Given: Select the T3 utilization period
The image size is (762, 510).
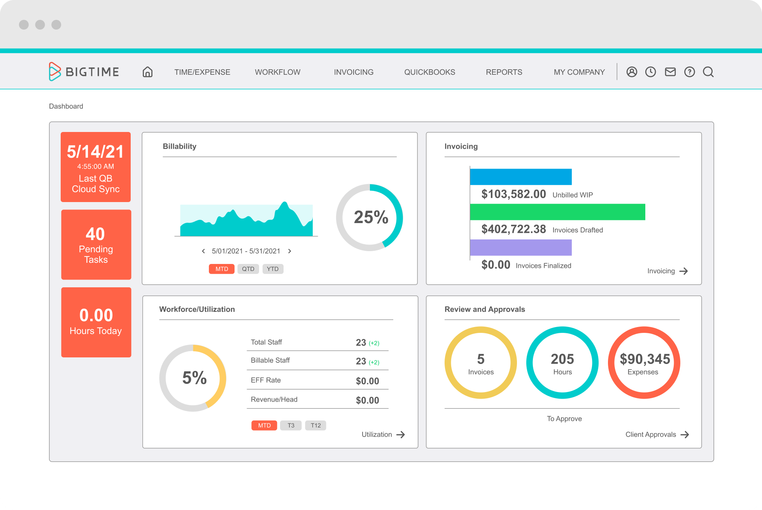Looking at the screenshot, I should [291, 425].
